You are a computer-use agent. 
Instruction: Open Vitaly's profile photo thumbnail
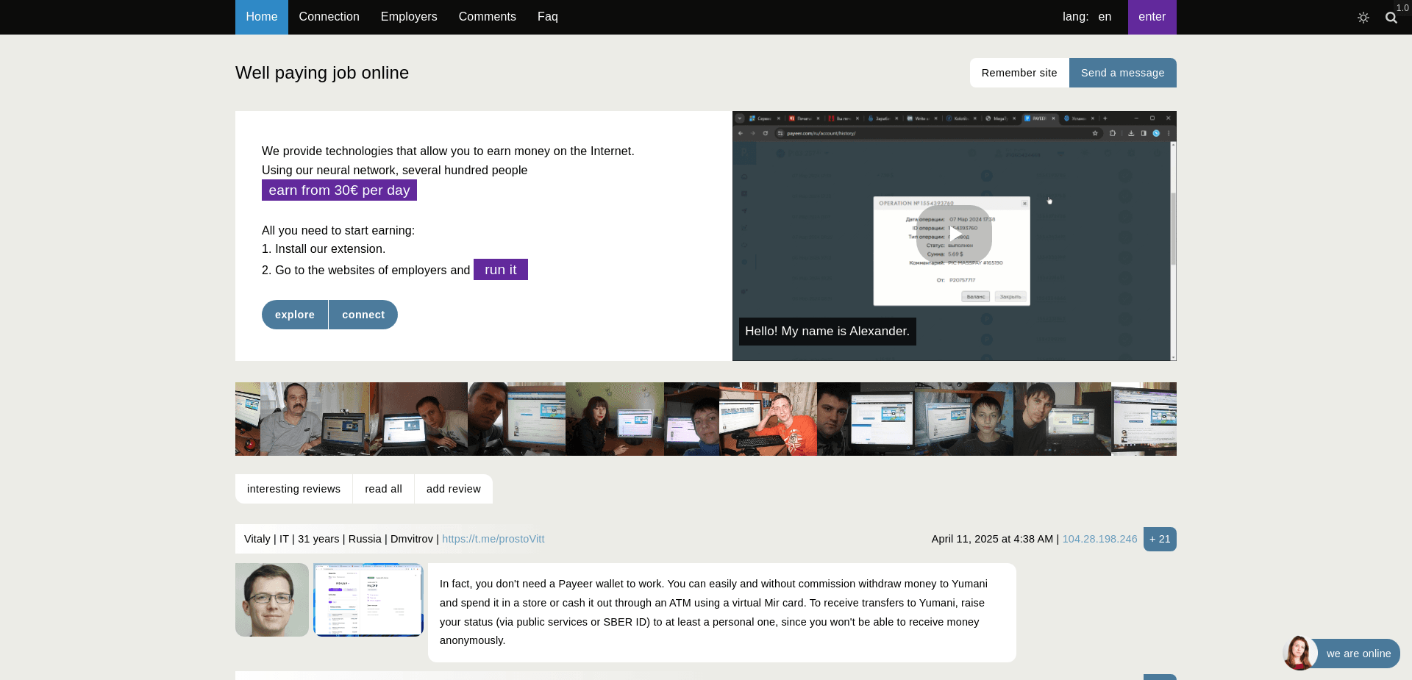tap(272, 600)
